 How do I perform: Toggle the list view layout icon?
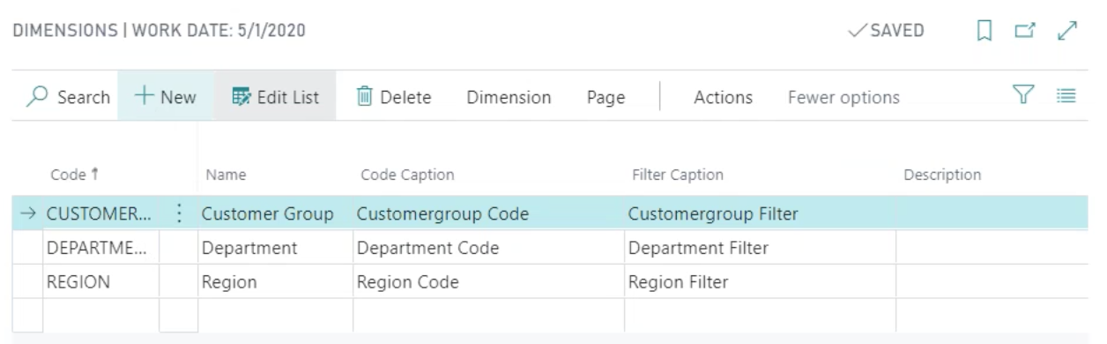coord(1066,95)
